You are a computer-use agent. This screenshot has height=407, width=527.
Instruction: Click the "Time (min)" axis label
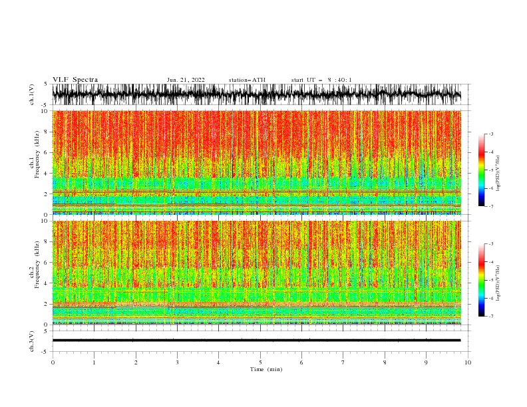pos(266,369)
